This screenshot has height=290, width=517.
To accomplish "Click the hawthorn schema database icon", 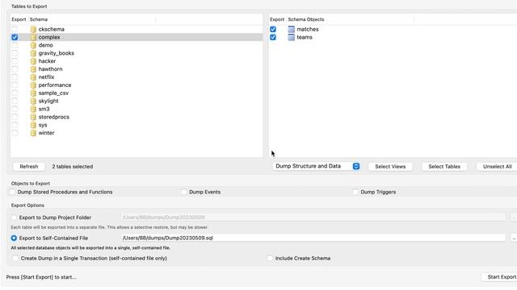I will tap(33, 69).
